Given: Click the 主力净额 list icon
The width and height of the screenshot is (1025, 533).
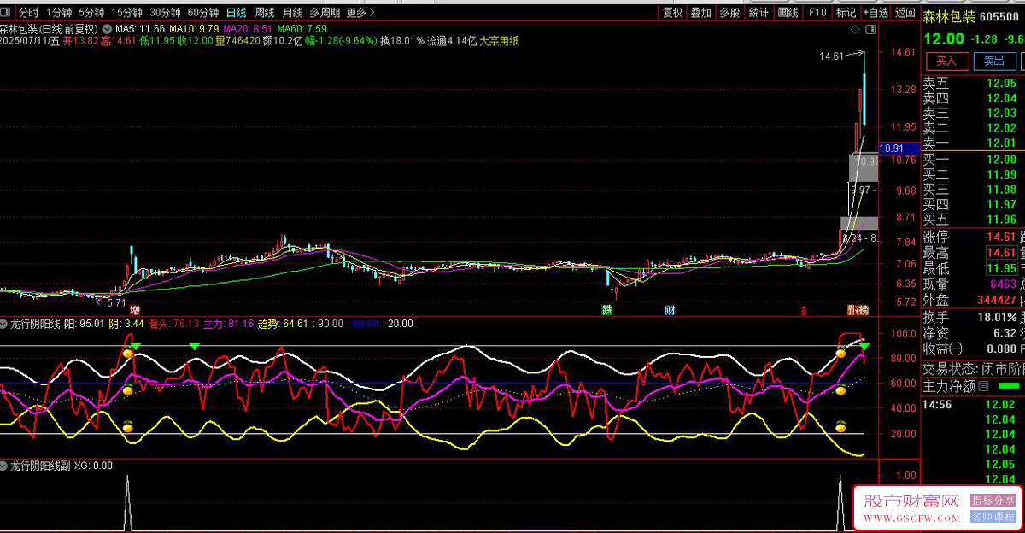Looking at the screenshot, I should tap(983, 386).
